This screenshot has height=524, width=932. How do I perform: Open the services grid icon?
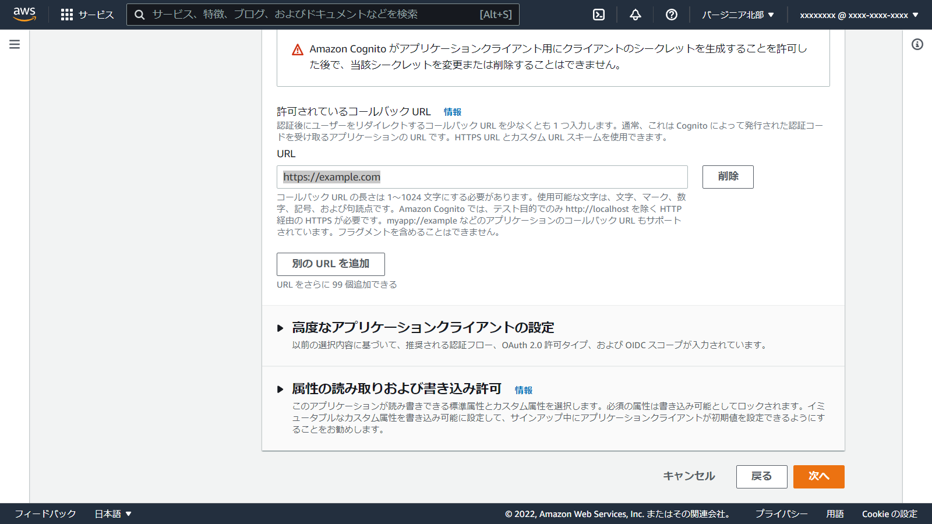click(x=68, y=15)
